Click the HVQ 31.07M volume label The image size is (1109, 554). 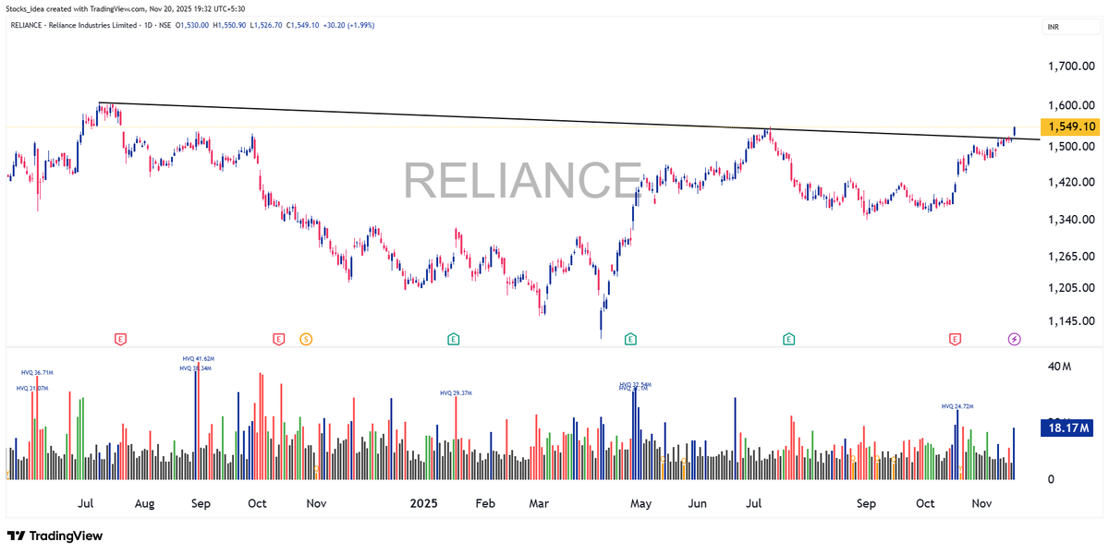31,388
